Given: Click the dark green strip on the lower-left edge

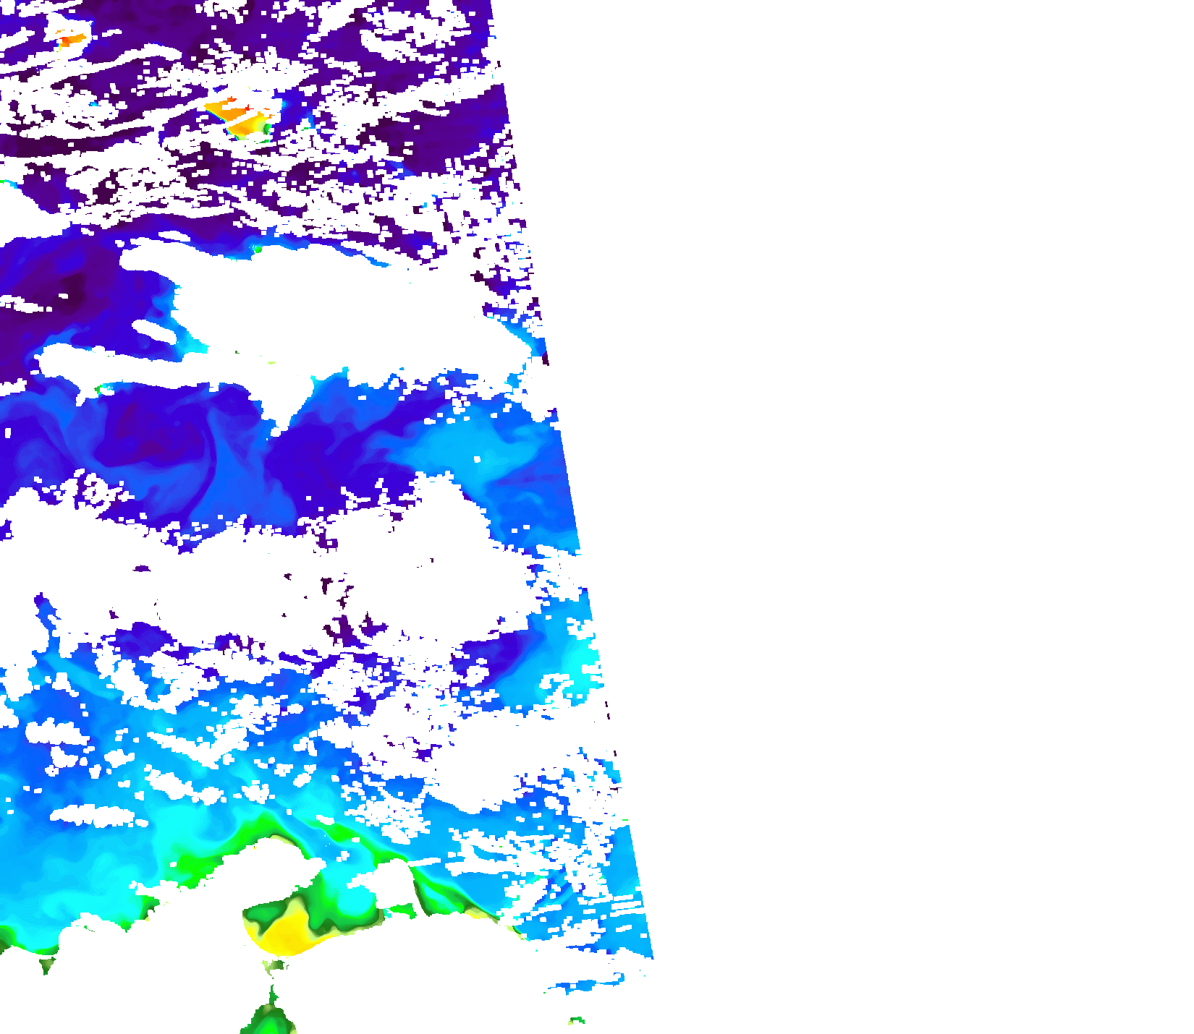Looking at the screenshot, I should 6,940.
